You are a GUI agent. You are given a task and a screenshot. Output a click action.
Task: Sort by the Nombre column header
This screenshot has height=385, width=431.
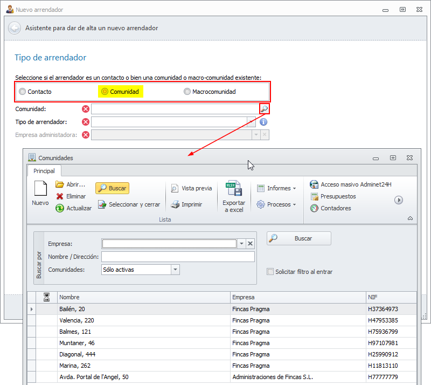click(144, 297)
